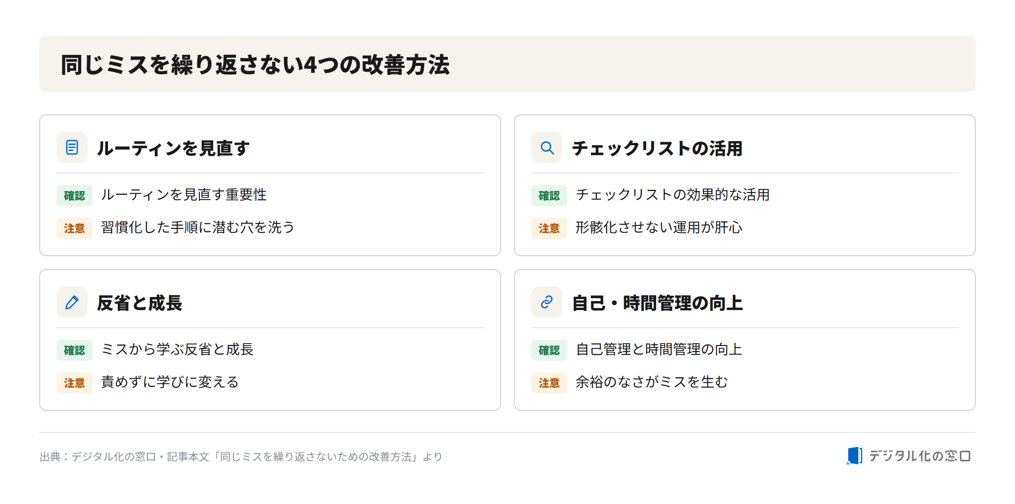The image size is (1015, 504).
Task: Select チェックリストの効果的な活用 item
Action: [x=672, y=195]
